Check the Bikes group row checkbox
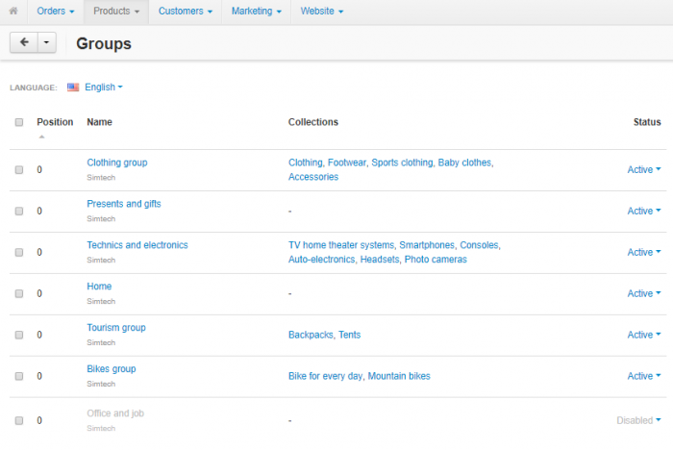Viewport: 673px width, 450px height. click(x=19, y=376)
